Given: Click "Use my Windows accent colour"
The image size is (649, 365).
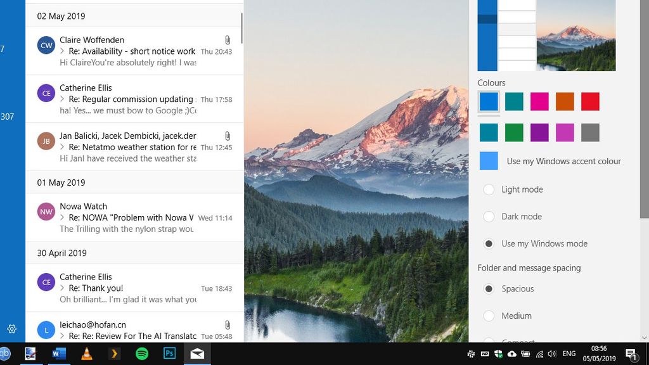Looking at the screenshot, I should tap(488, 161).
